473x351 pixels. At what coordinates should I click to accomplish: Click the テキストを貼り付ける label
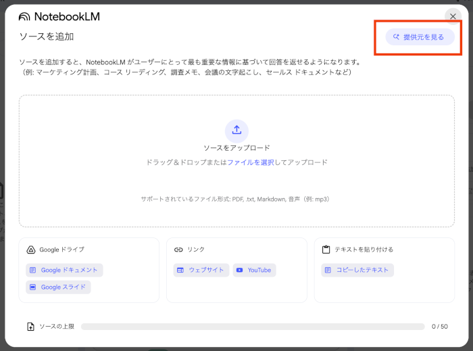[364, 250]
